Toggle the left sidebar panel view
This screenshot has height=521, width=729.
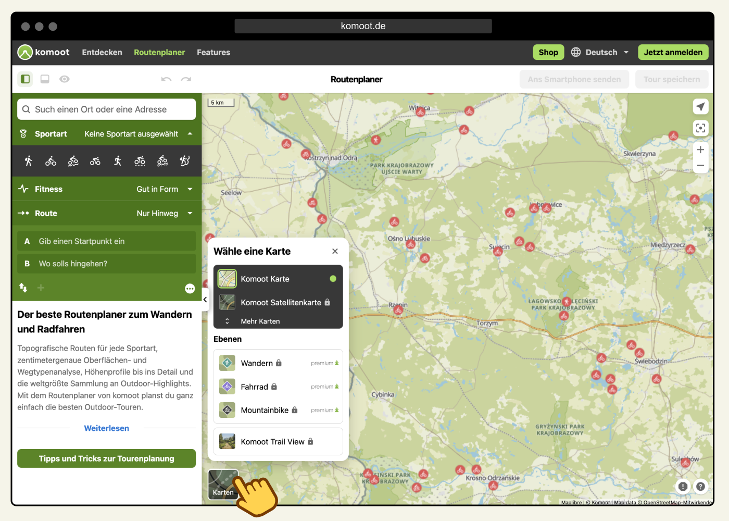click(x=25, y=79)
